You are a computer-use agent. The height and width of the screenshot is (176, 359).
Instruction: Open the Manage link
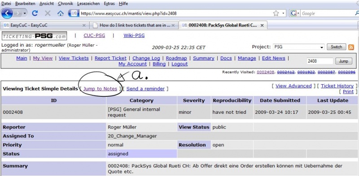tap(247, 58)
